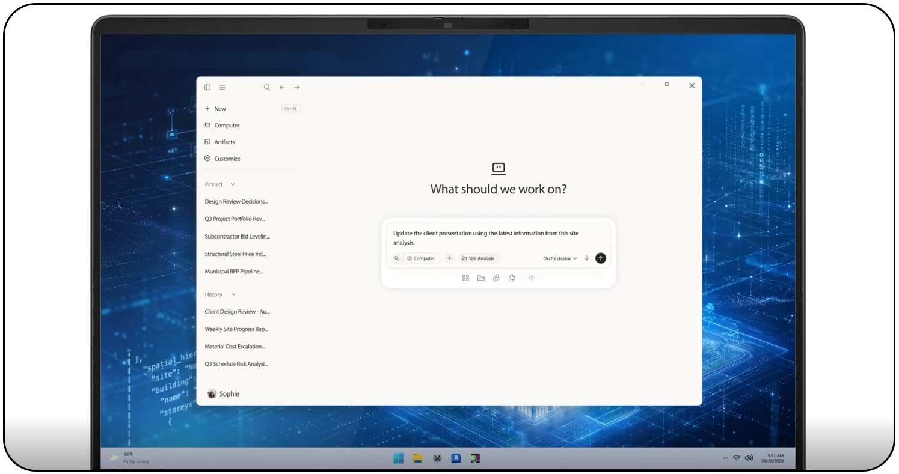
Task: Open the Windows Start menu
Action: pyautogui.click(x=399, y=458)
